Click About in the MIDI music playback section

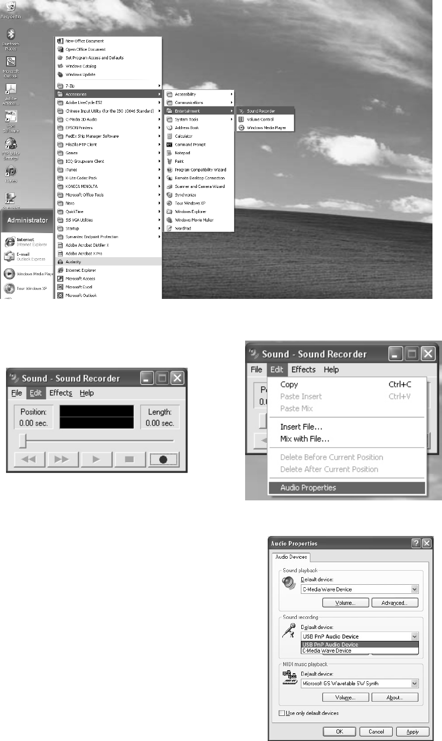[395, 697]
